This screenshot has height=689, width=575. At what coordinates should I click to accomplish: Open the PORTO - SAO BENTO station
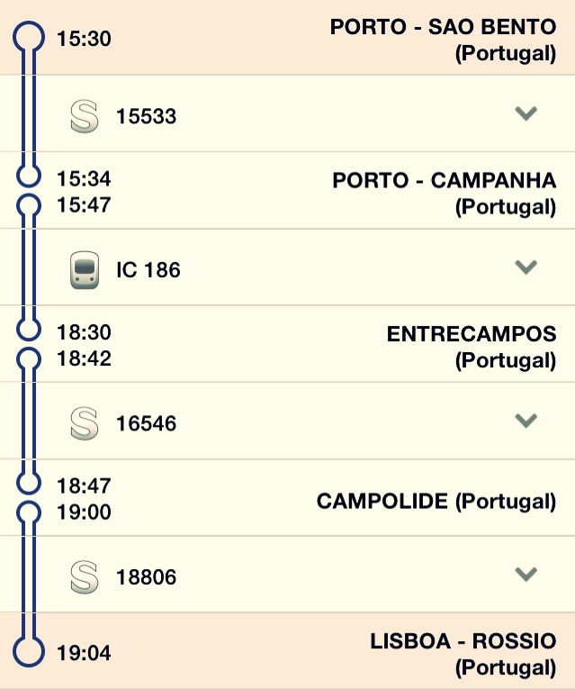[443, 27]
